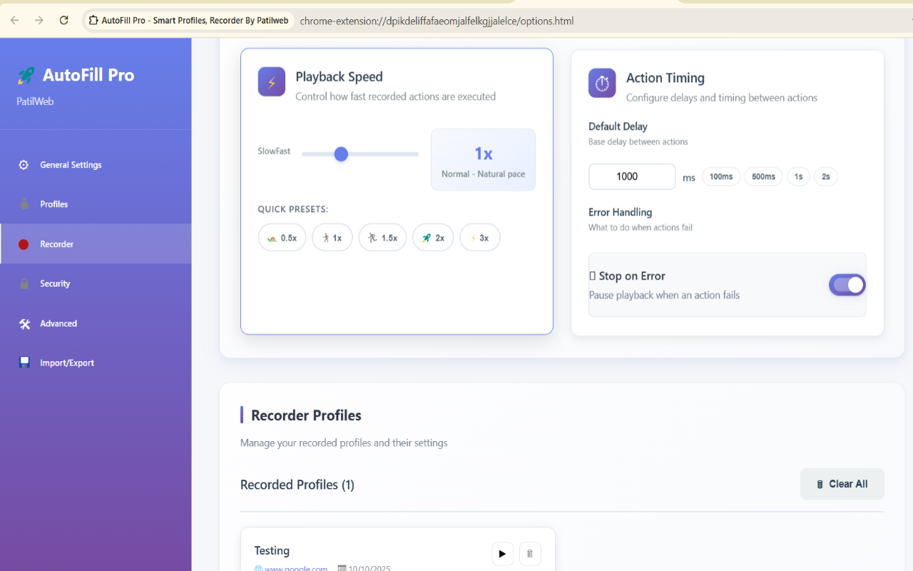Select the 1x speed preset

332,238
